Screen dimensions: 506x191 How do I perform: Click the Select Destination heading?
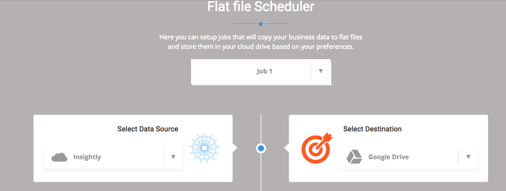coord(372,129)
